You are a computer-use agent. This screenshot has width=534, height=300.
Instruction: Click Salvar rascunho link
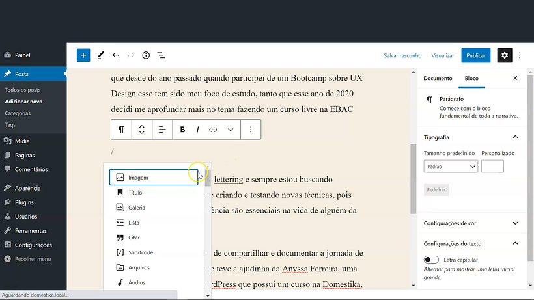402,55
